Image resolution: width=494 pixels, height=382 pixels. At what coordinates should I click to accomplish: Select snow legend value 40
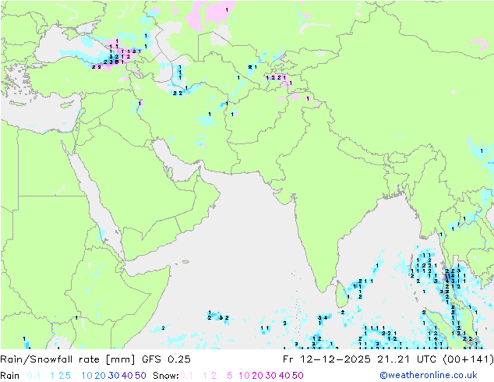point(284,376)
